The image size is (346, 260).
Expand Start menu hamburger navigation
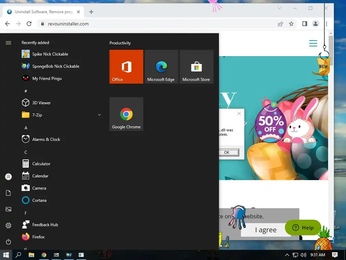[x=8, y=43]
